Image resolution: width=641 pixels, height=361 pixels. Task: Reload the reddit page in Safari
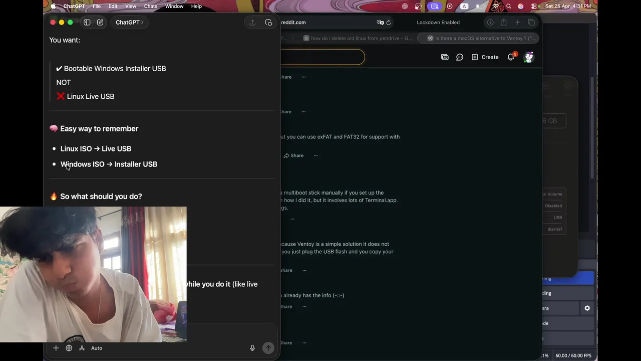click(x=389, y=22)
